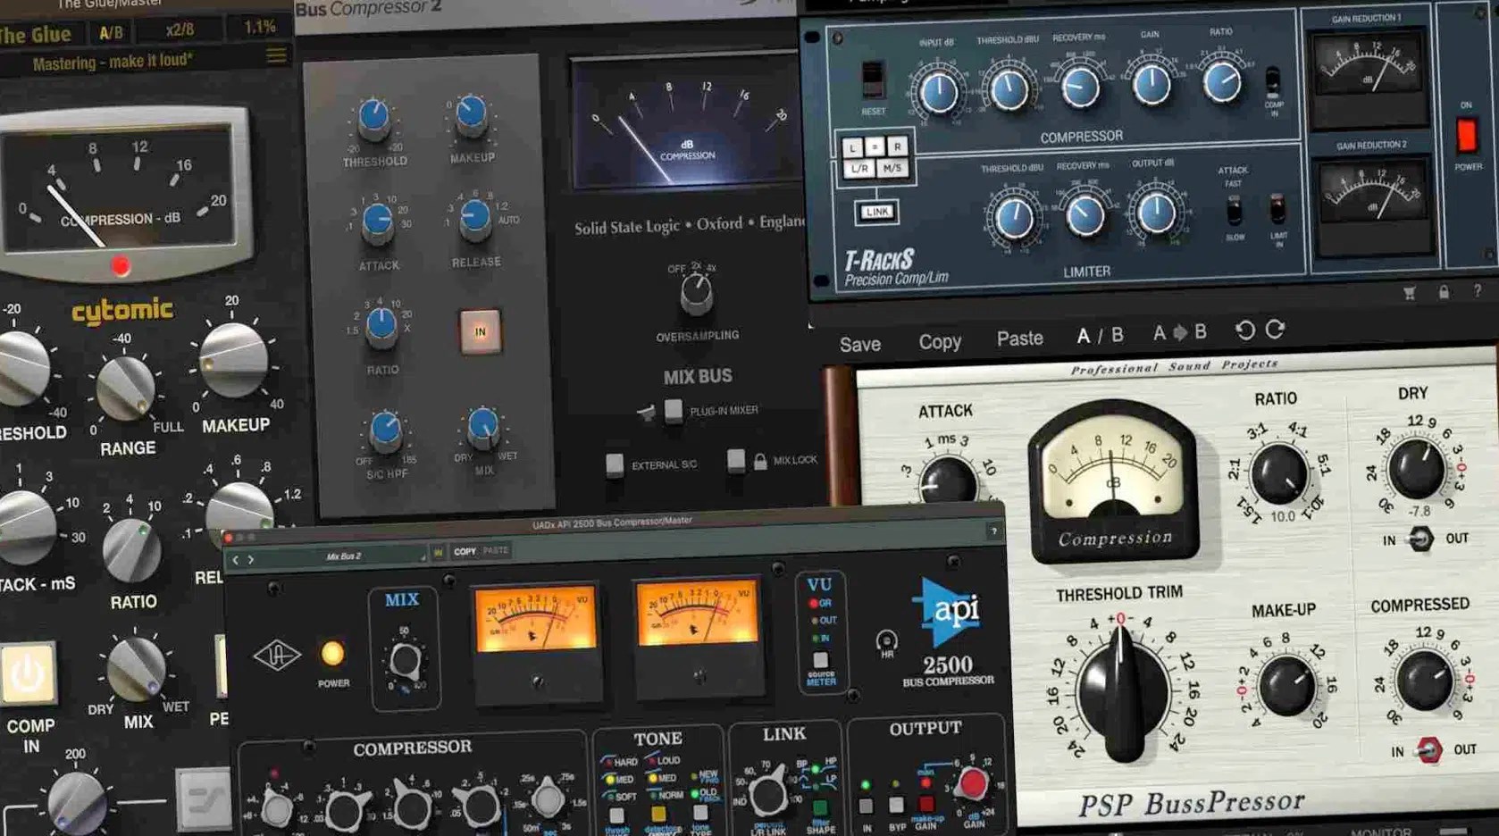Click the SSL dB Compression meter
This screenshot has height=836, width=1499.
click(685, 124)
